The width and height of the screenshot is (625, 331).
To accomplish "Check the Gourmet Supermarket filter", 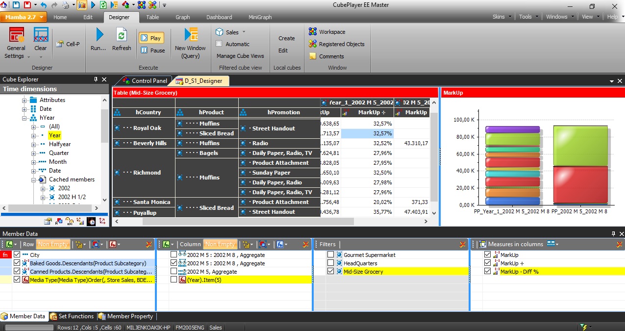I will (x=331, y=255).
